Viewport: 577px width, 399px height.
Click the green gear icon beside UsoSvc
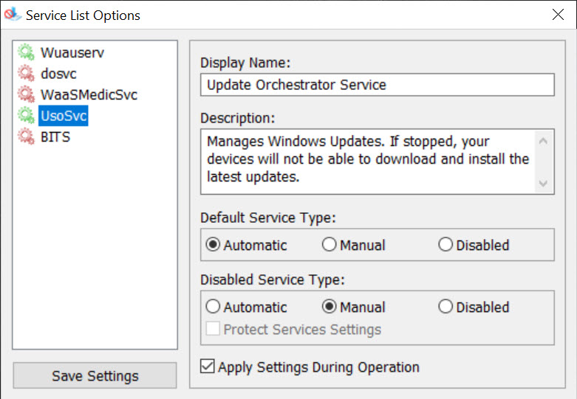click(x=26, y=116)
